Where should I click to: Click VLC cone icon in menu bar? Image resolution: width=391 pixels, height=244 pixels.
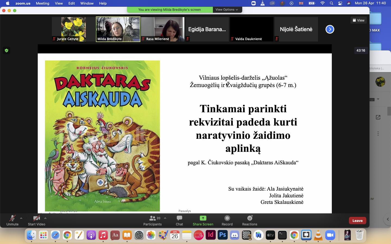[263, 3]
